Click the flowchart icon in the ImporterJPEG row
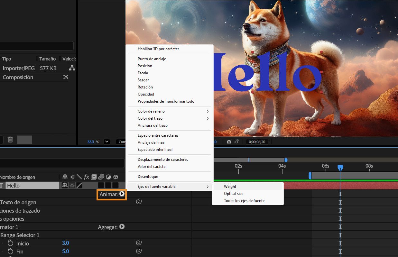Image resolution: width=398 pixels, height=257 pixels. click(x=72, y=68)
